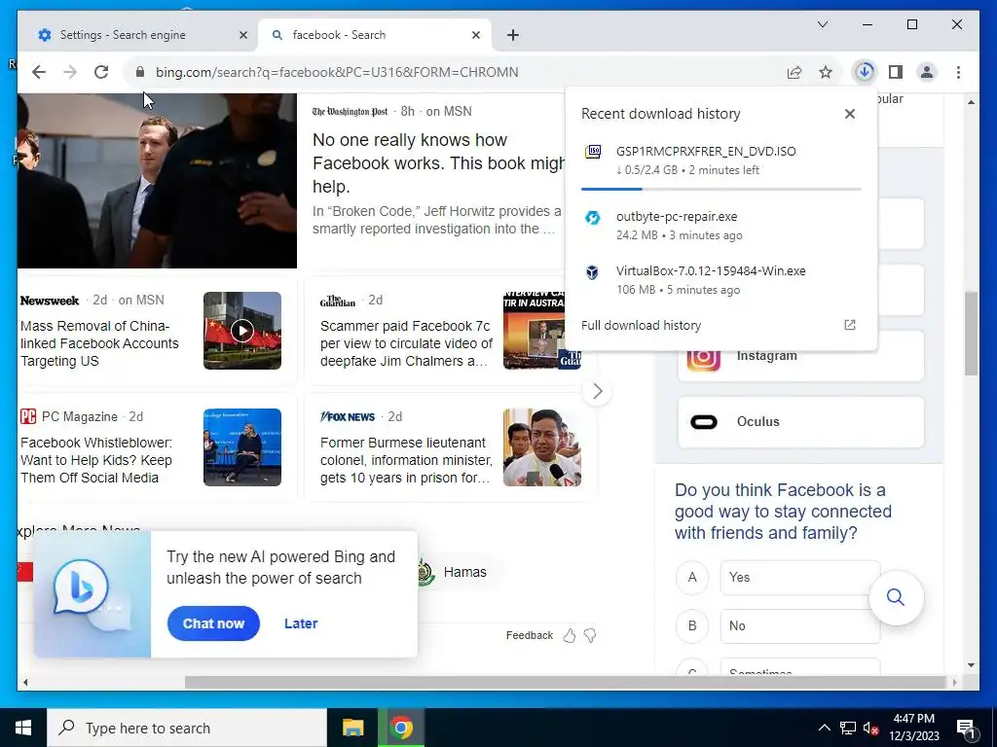Show hidden system tray icons
The image size is (997, 747).
(x=824, y=728)
